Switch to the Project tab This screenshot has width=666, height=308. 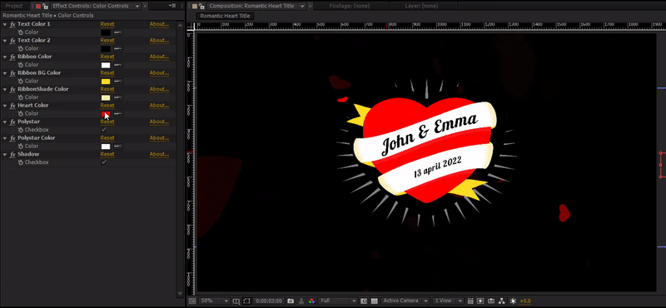click(x=14, y=6)
